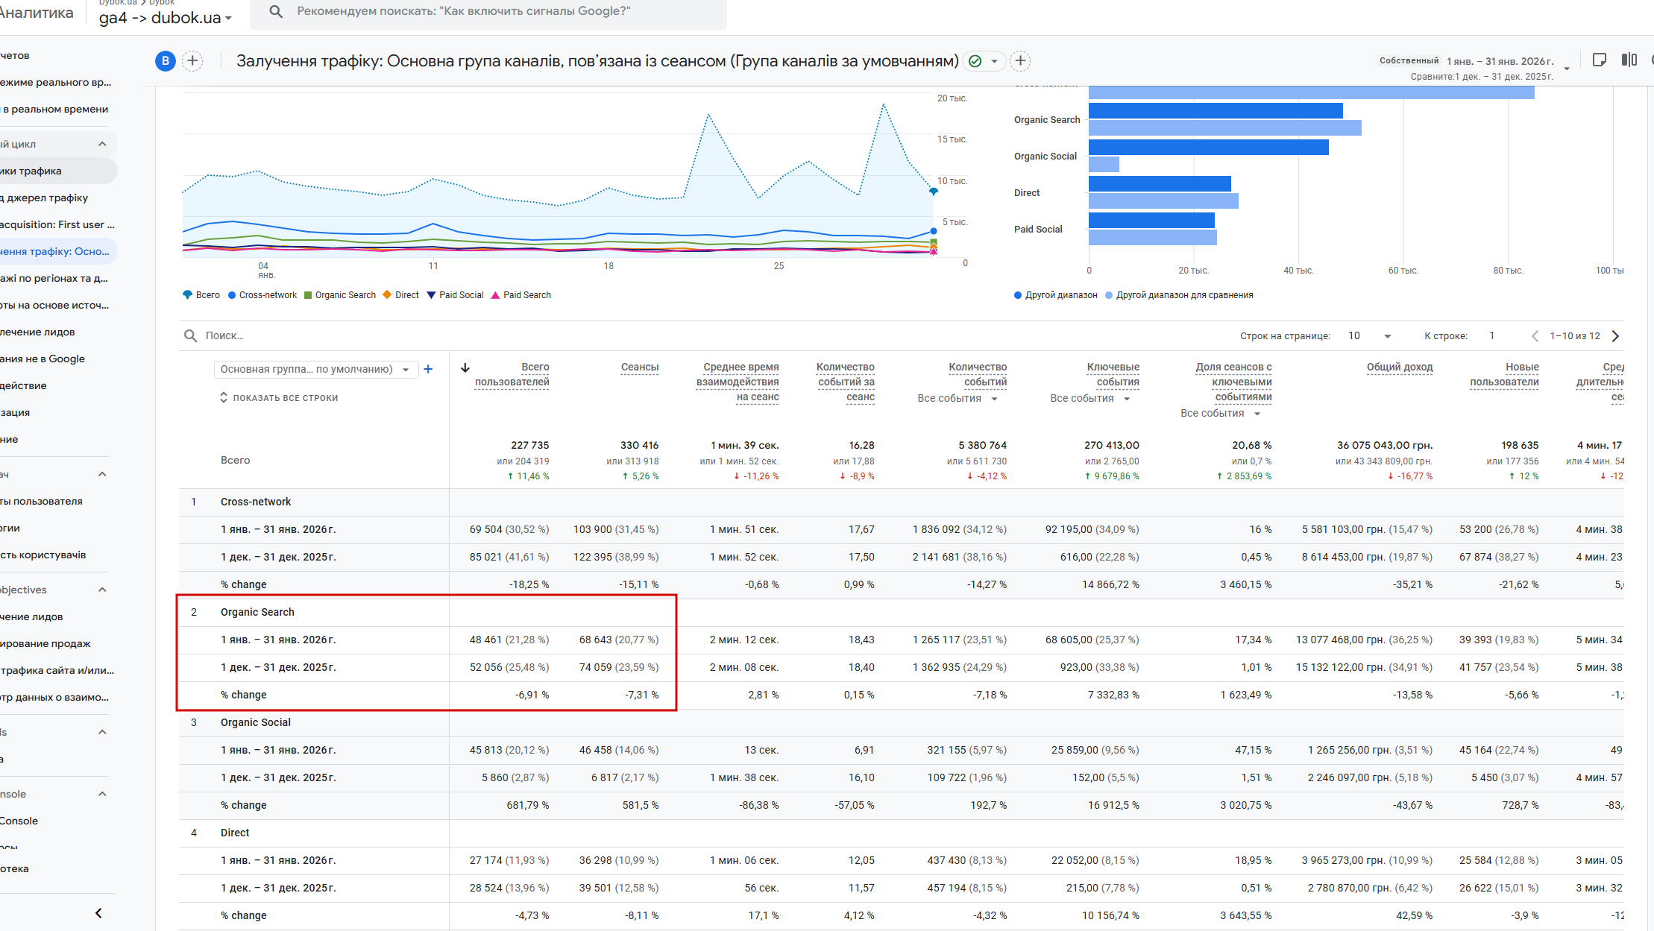Open the Console item in sidebar

click(19, 821)
